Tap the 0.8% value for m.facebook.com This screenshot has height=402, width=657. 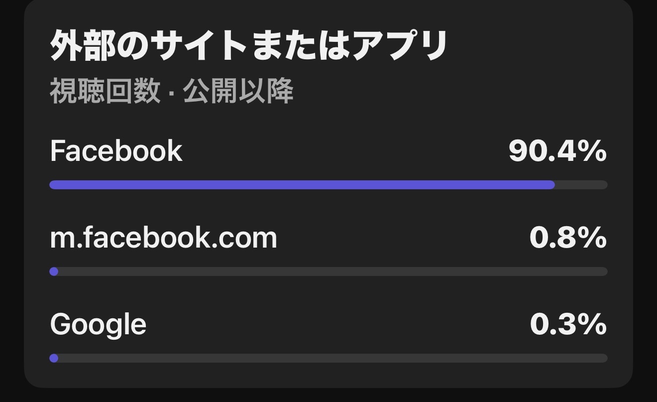(x=568, y=238)
